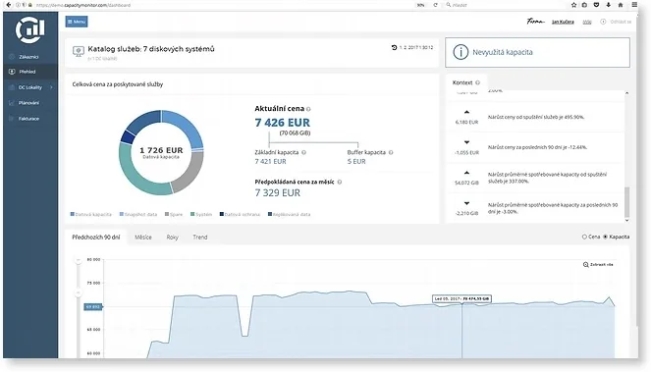Switch to Trend tab
Screen dimensions: 651x372
200,238
